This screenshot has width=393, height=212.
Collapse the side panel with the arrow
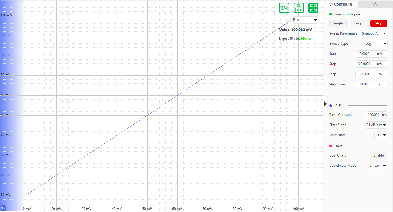point(325,104)
